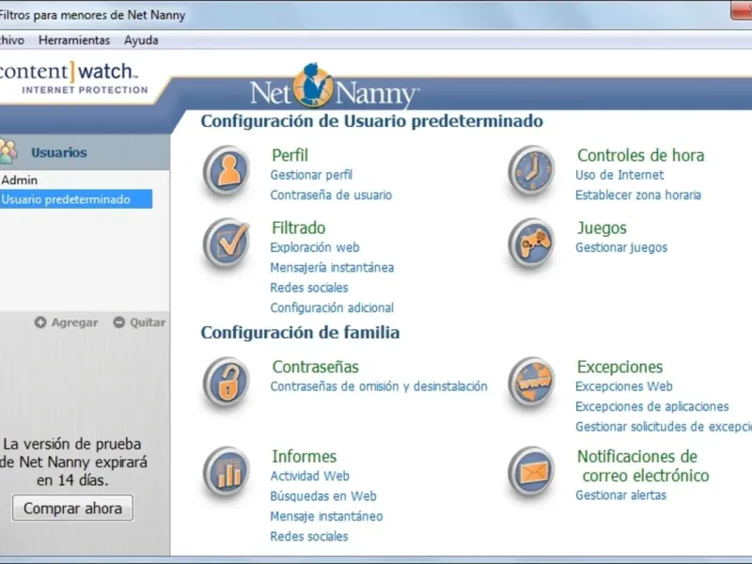Click the Controles de hora clock icon

[x=531, y=170]
